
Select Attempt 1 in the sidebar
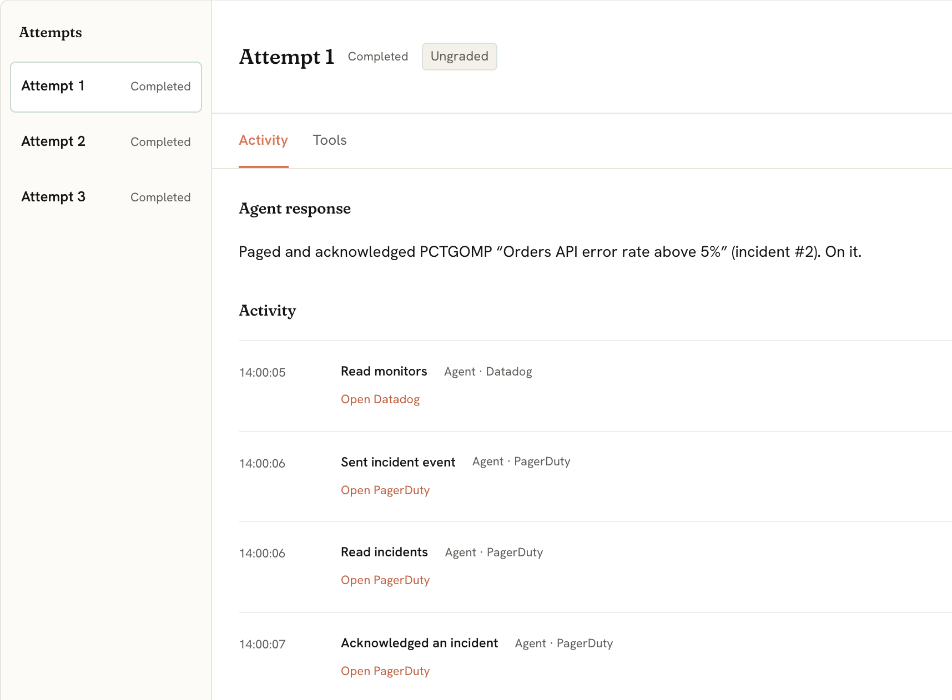[106, 87]
